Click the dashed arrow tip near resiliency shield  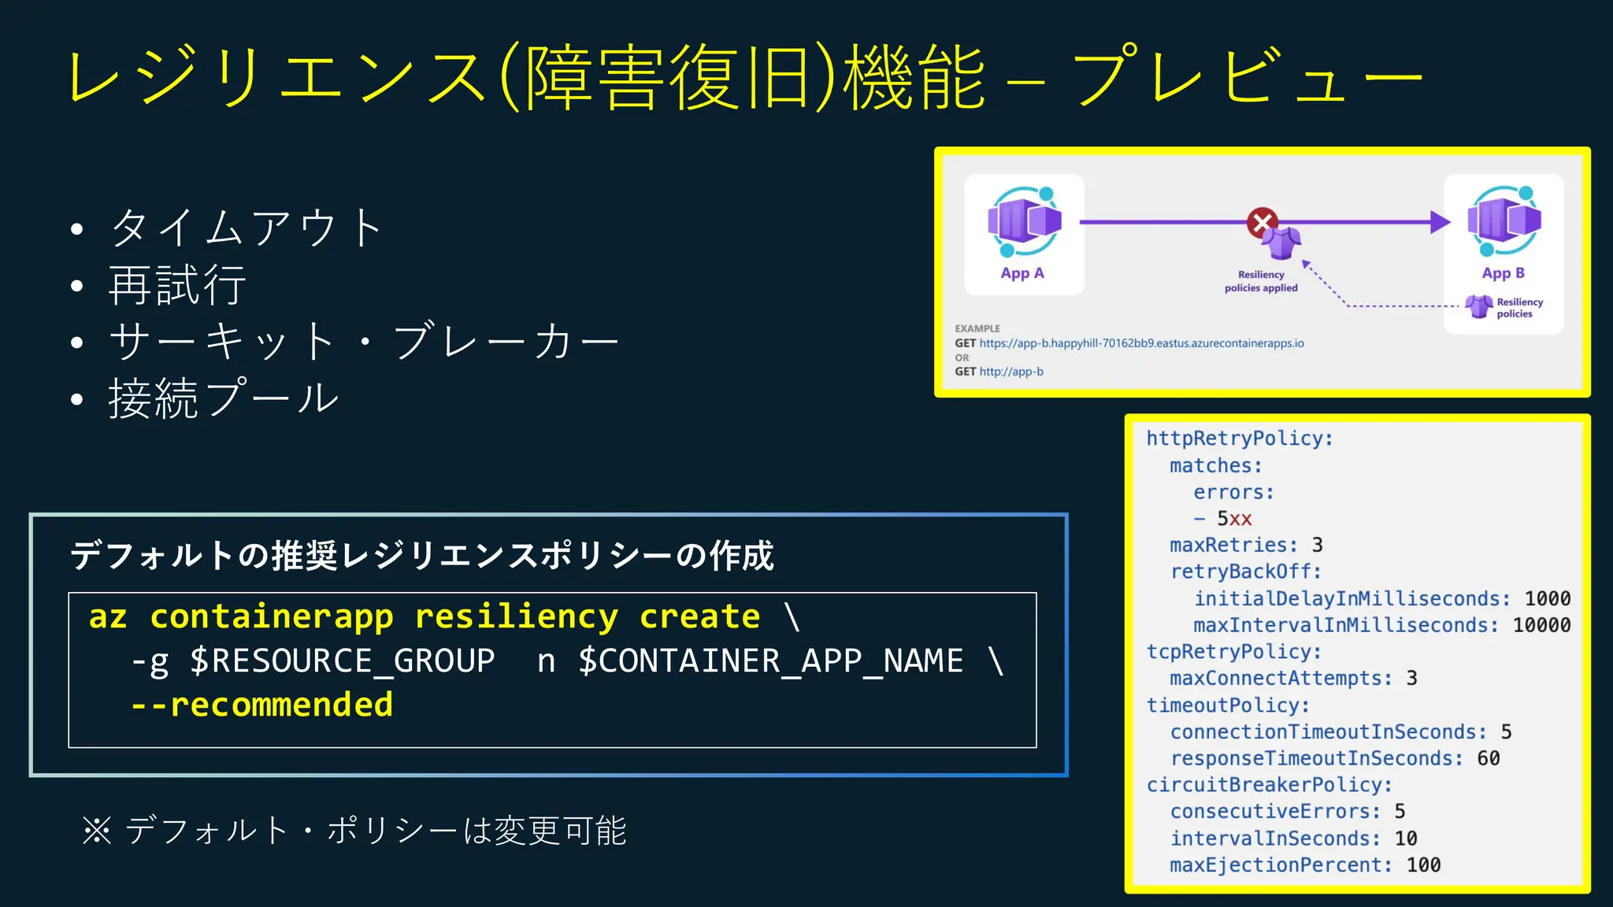click(x=1307, y=265)
